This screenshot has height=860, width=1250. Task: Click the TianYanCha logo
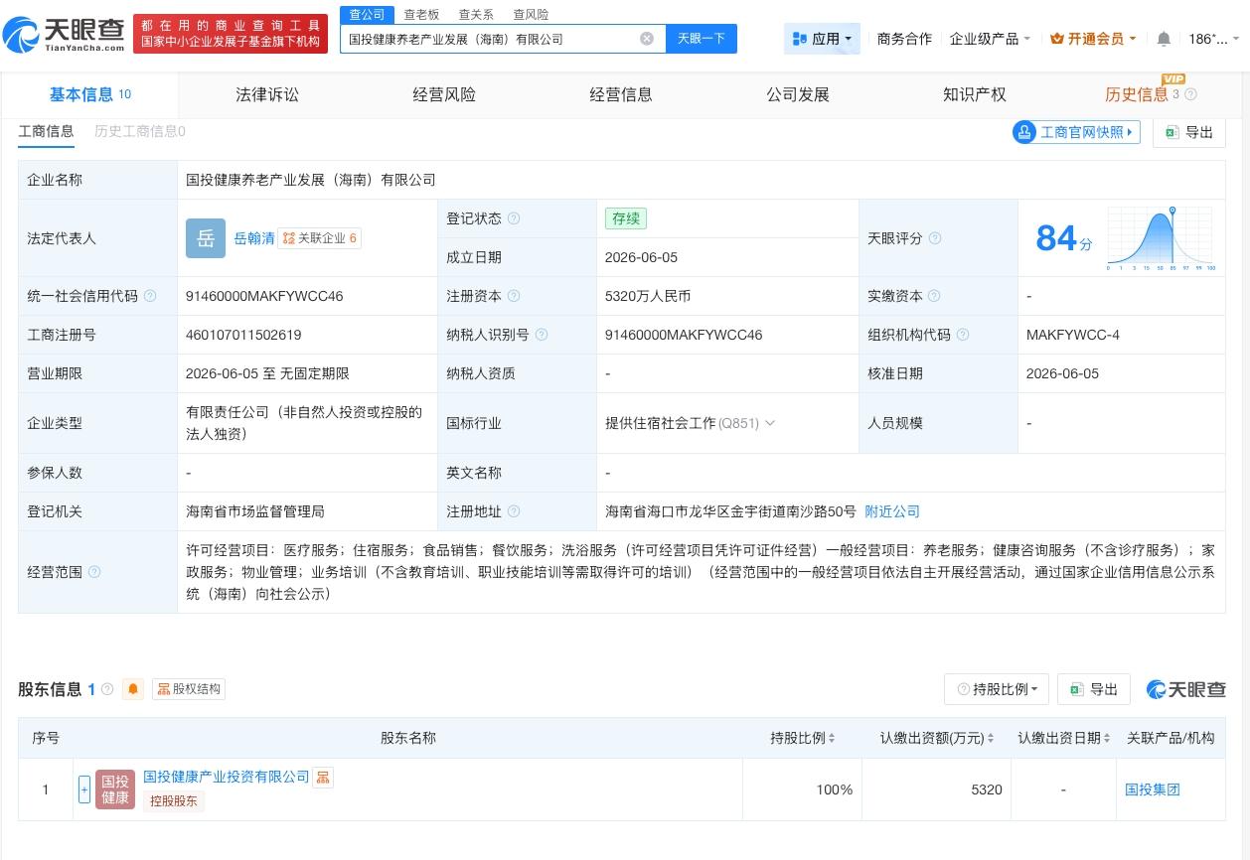(x=64, y=36)
